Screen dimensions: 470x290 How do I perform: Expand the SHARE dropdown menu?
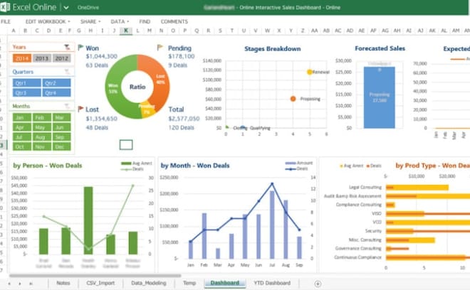90,21
